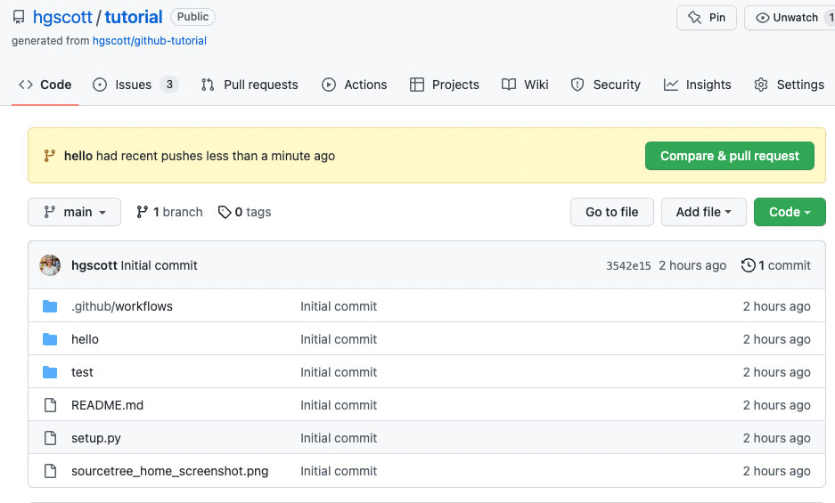This screenshot has width=835, height=503.
Task: Open commit hash 3542e15
Action: (x=628, y=265)
